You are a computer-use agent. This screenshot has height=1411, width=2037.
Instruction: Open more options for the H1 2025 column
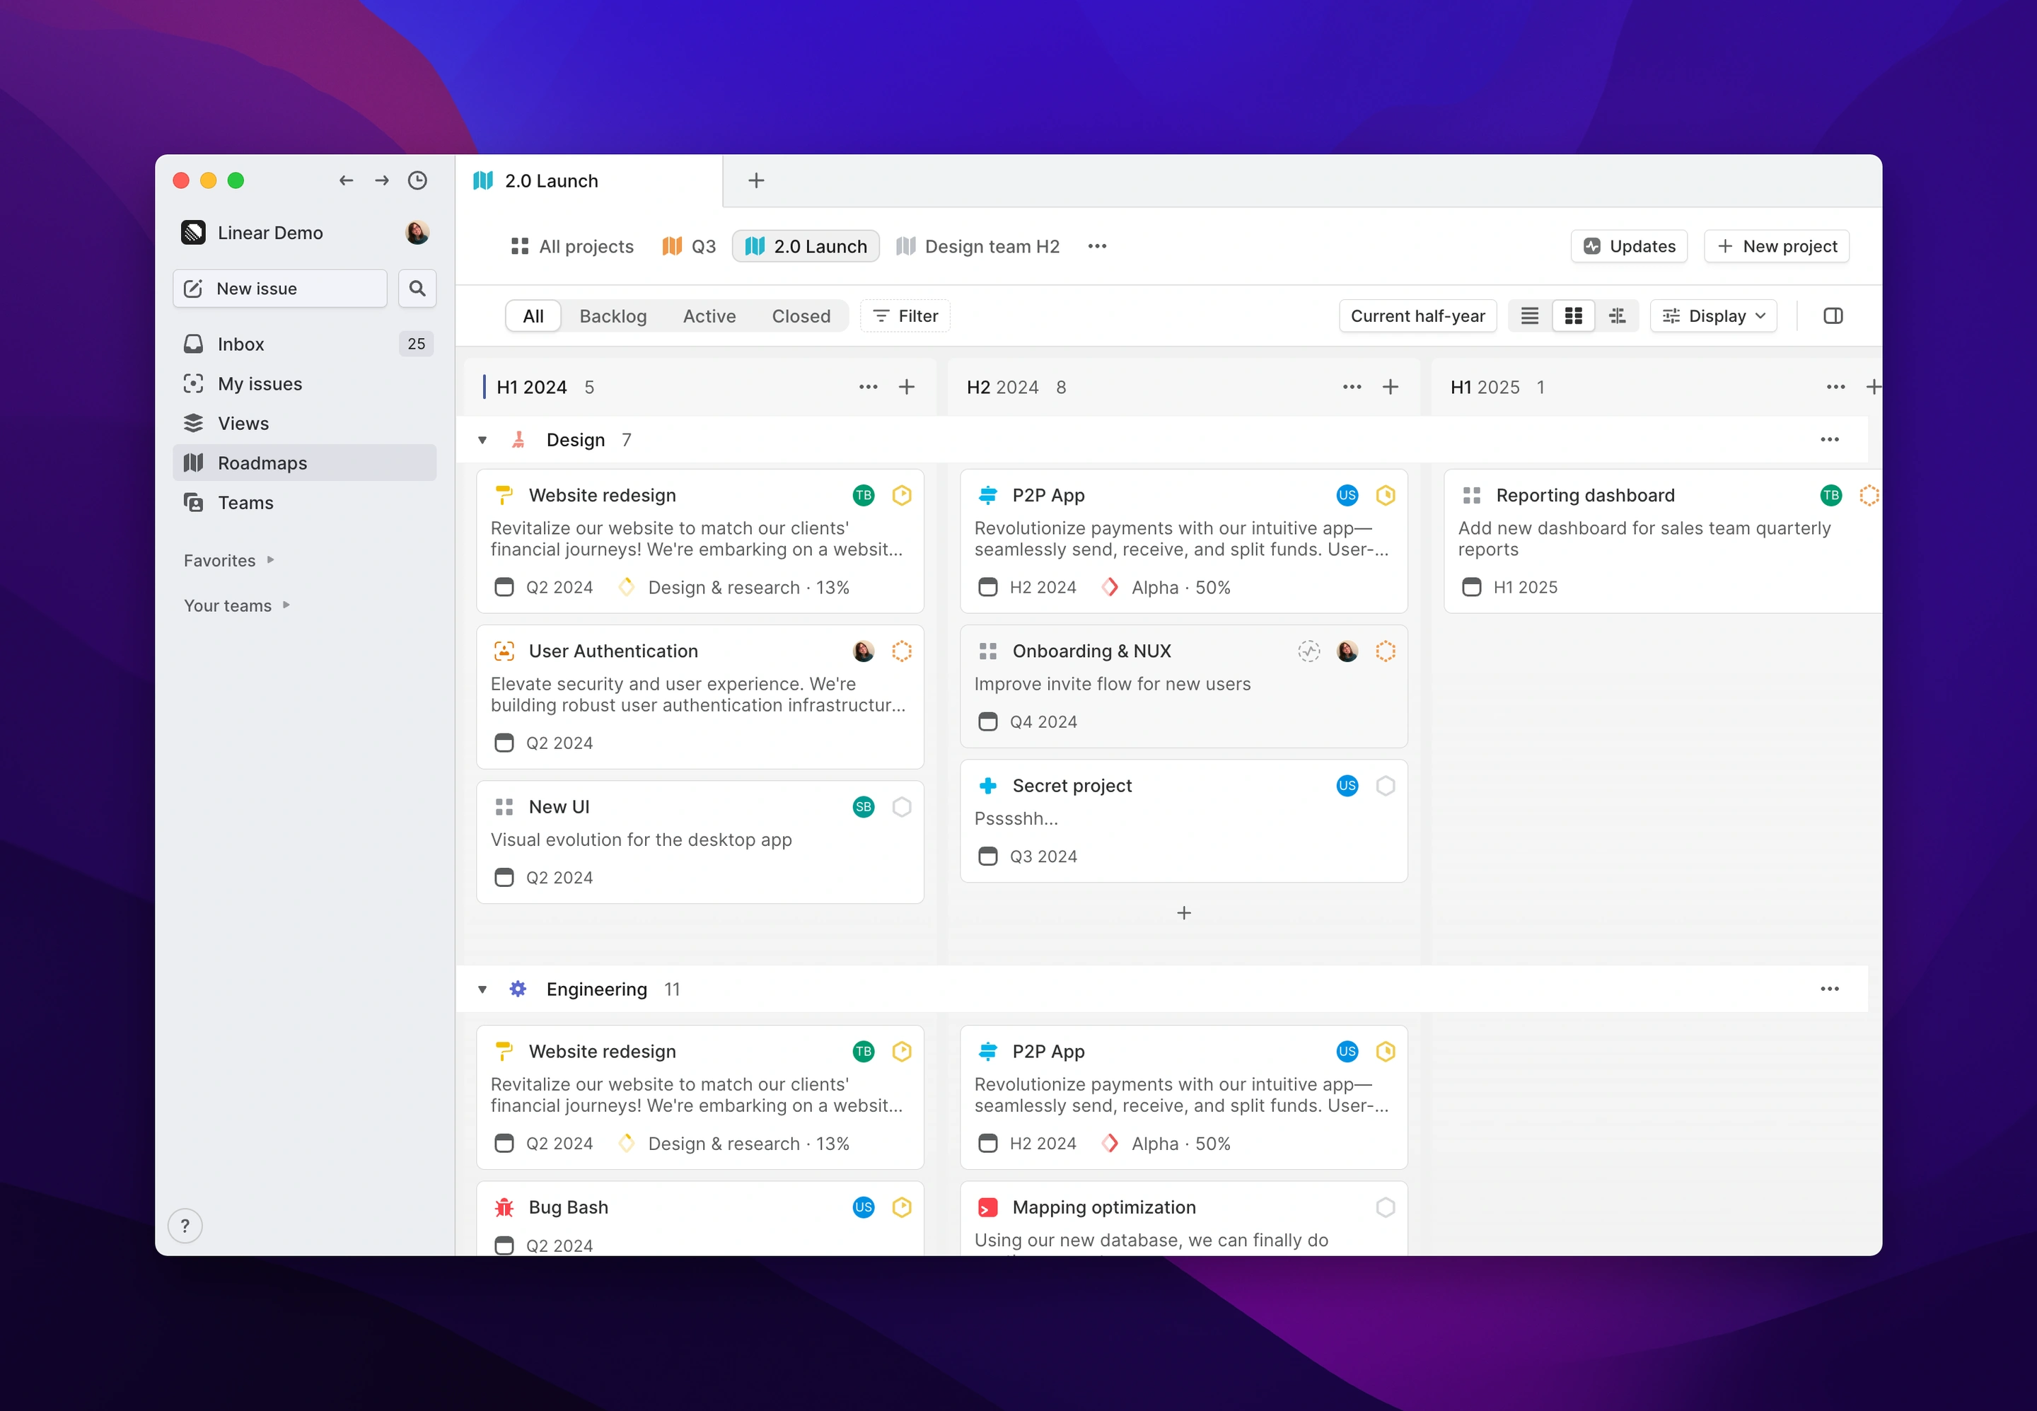click(1835, 386)
